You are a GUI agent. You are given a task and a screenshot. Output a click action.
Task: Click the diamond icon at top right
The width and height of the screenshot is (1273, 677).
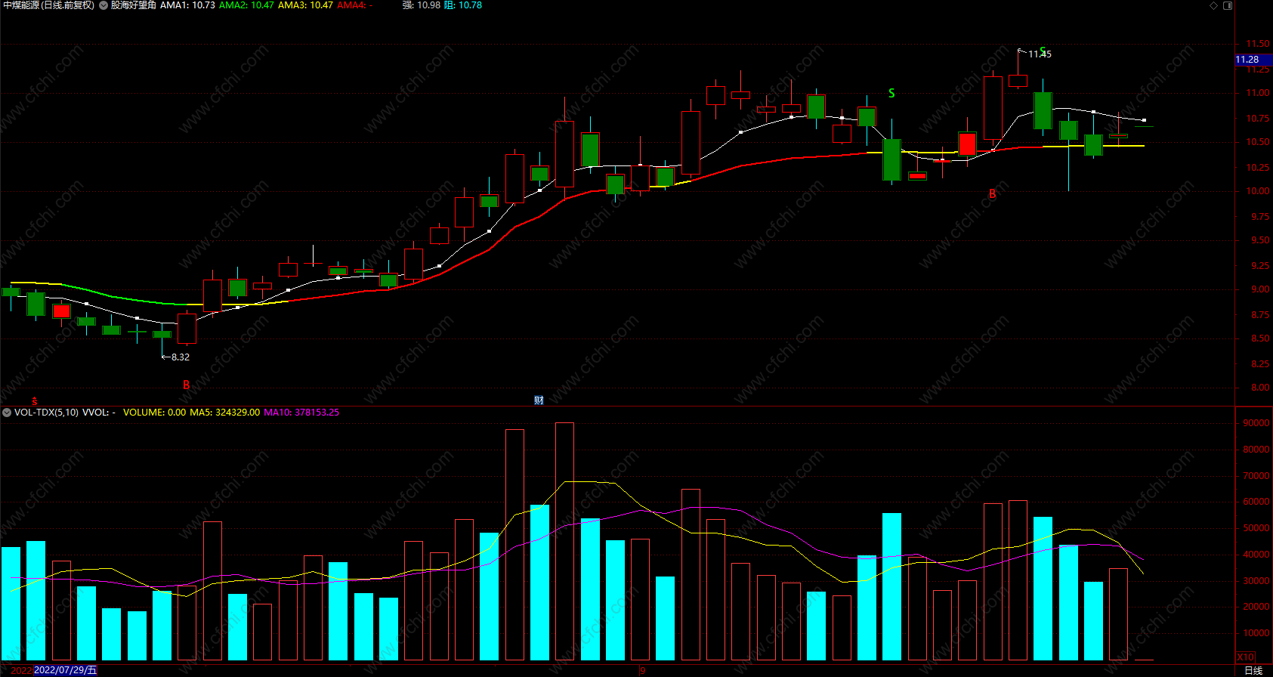pyautogui.click(x=1214, y=5)
